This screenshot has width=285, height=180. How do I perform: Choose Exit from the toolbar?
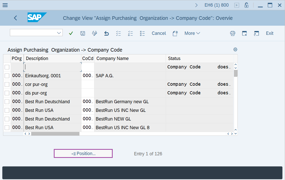[x=270, y=33]
